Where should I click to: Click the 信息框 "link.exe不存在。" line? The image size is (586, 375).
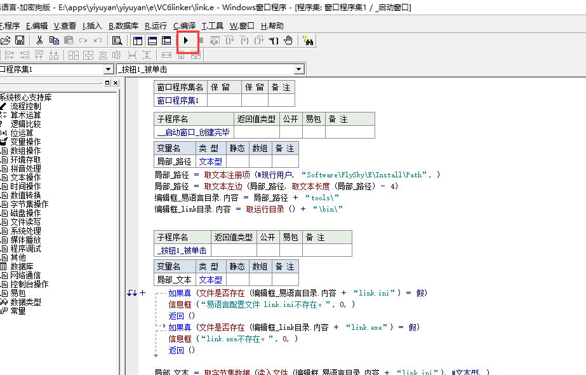point(233,339)
